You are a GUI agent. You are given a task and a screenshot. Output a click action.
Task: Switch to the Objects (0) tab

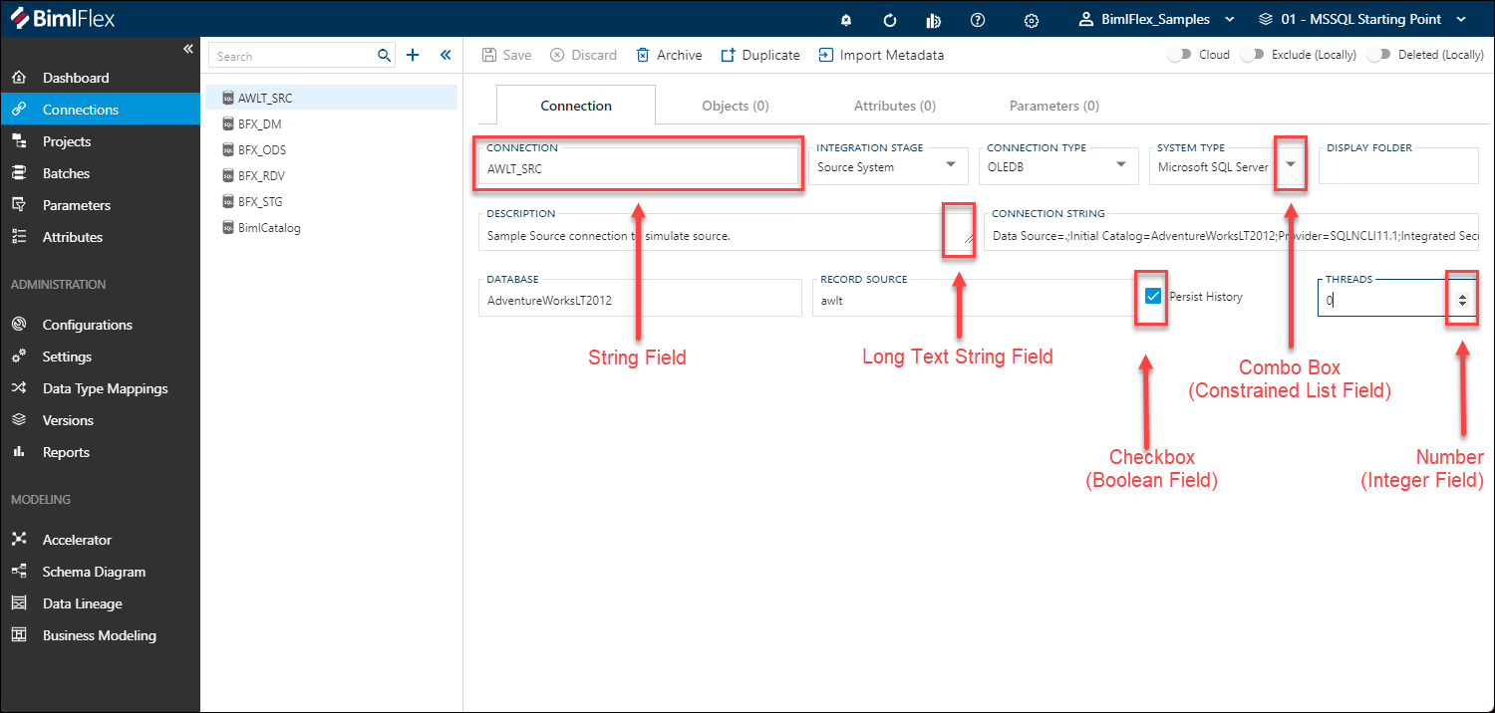[x=735, y=106]
